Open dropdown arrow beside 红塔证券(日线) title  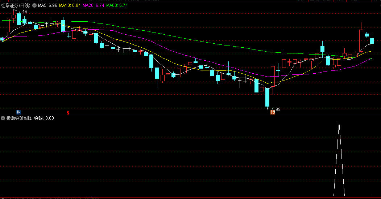click(34, 5)
